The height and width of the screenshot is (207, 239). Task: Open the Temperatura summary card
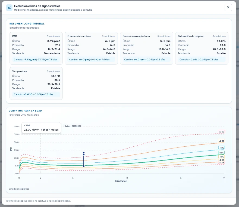coord(36,83)
